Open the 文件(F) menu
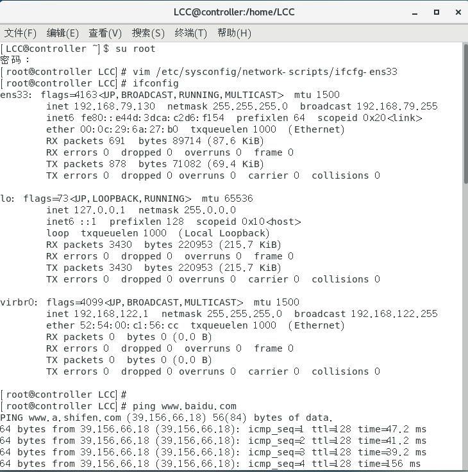 pos(20,33)
